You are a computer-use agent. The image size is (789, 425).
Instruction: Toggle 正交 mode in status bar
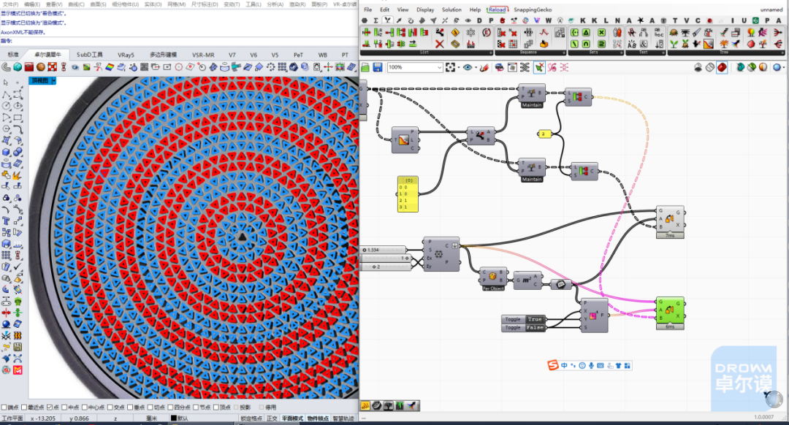(272, 418)
